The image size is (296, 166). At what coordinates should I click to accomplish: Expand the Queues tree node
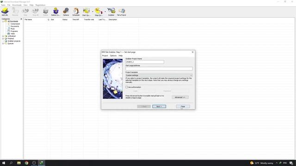tap(3, 43)
